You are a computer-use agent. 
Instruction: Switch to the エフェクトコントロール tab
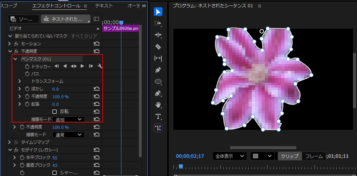pyautogui.click(x=56, y=6)
